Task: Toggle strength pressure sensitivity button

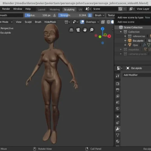Action: [90, 15]
